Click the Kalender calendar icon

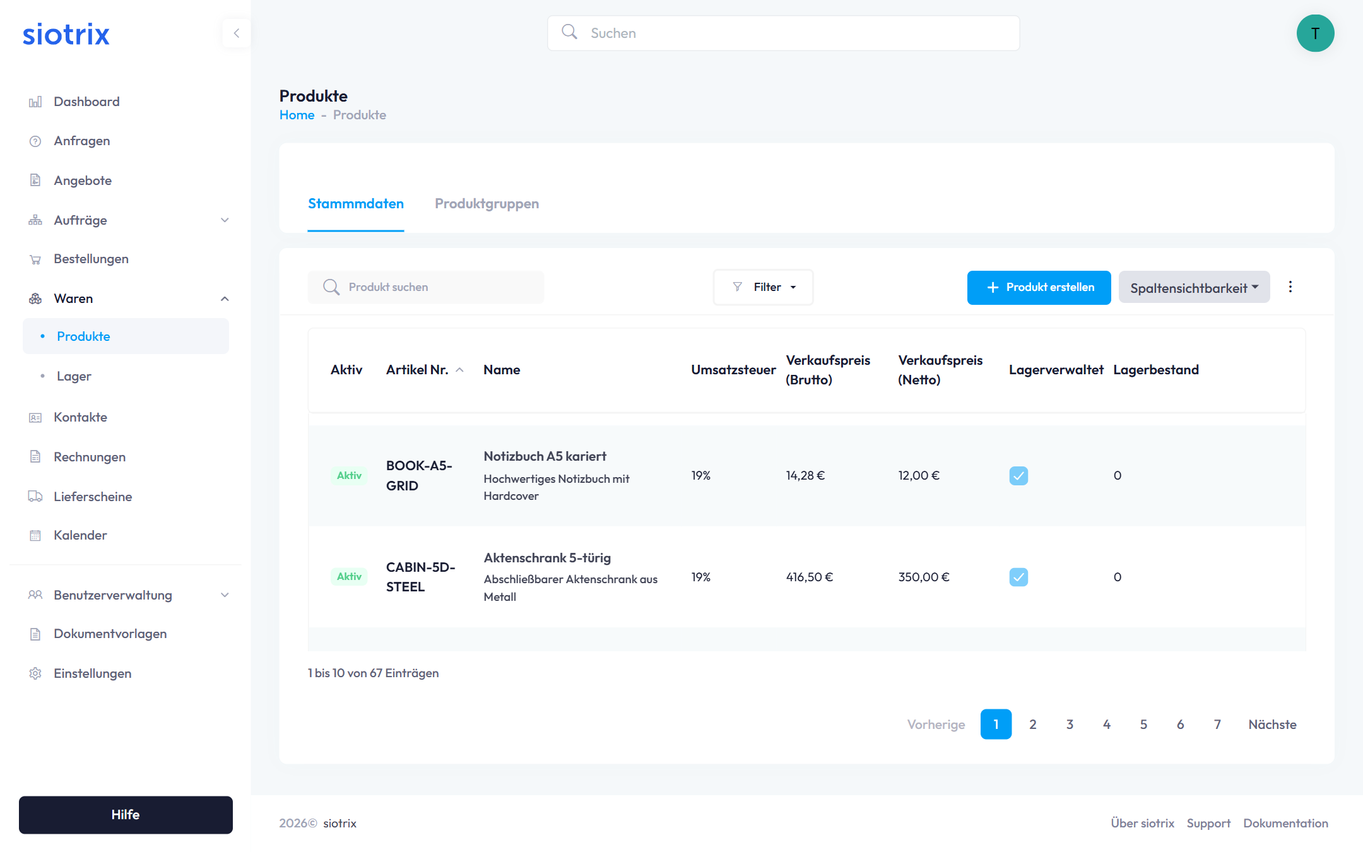click(35, 536)
